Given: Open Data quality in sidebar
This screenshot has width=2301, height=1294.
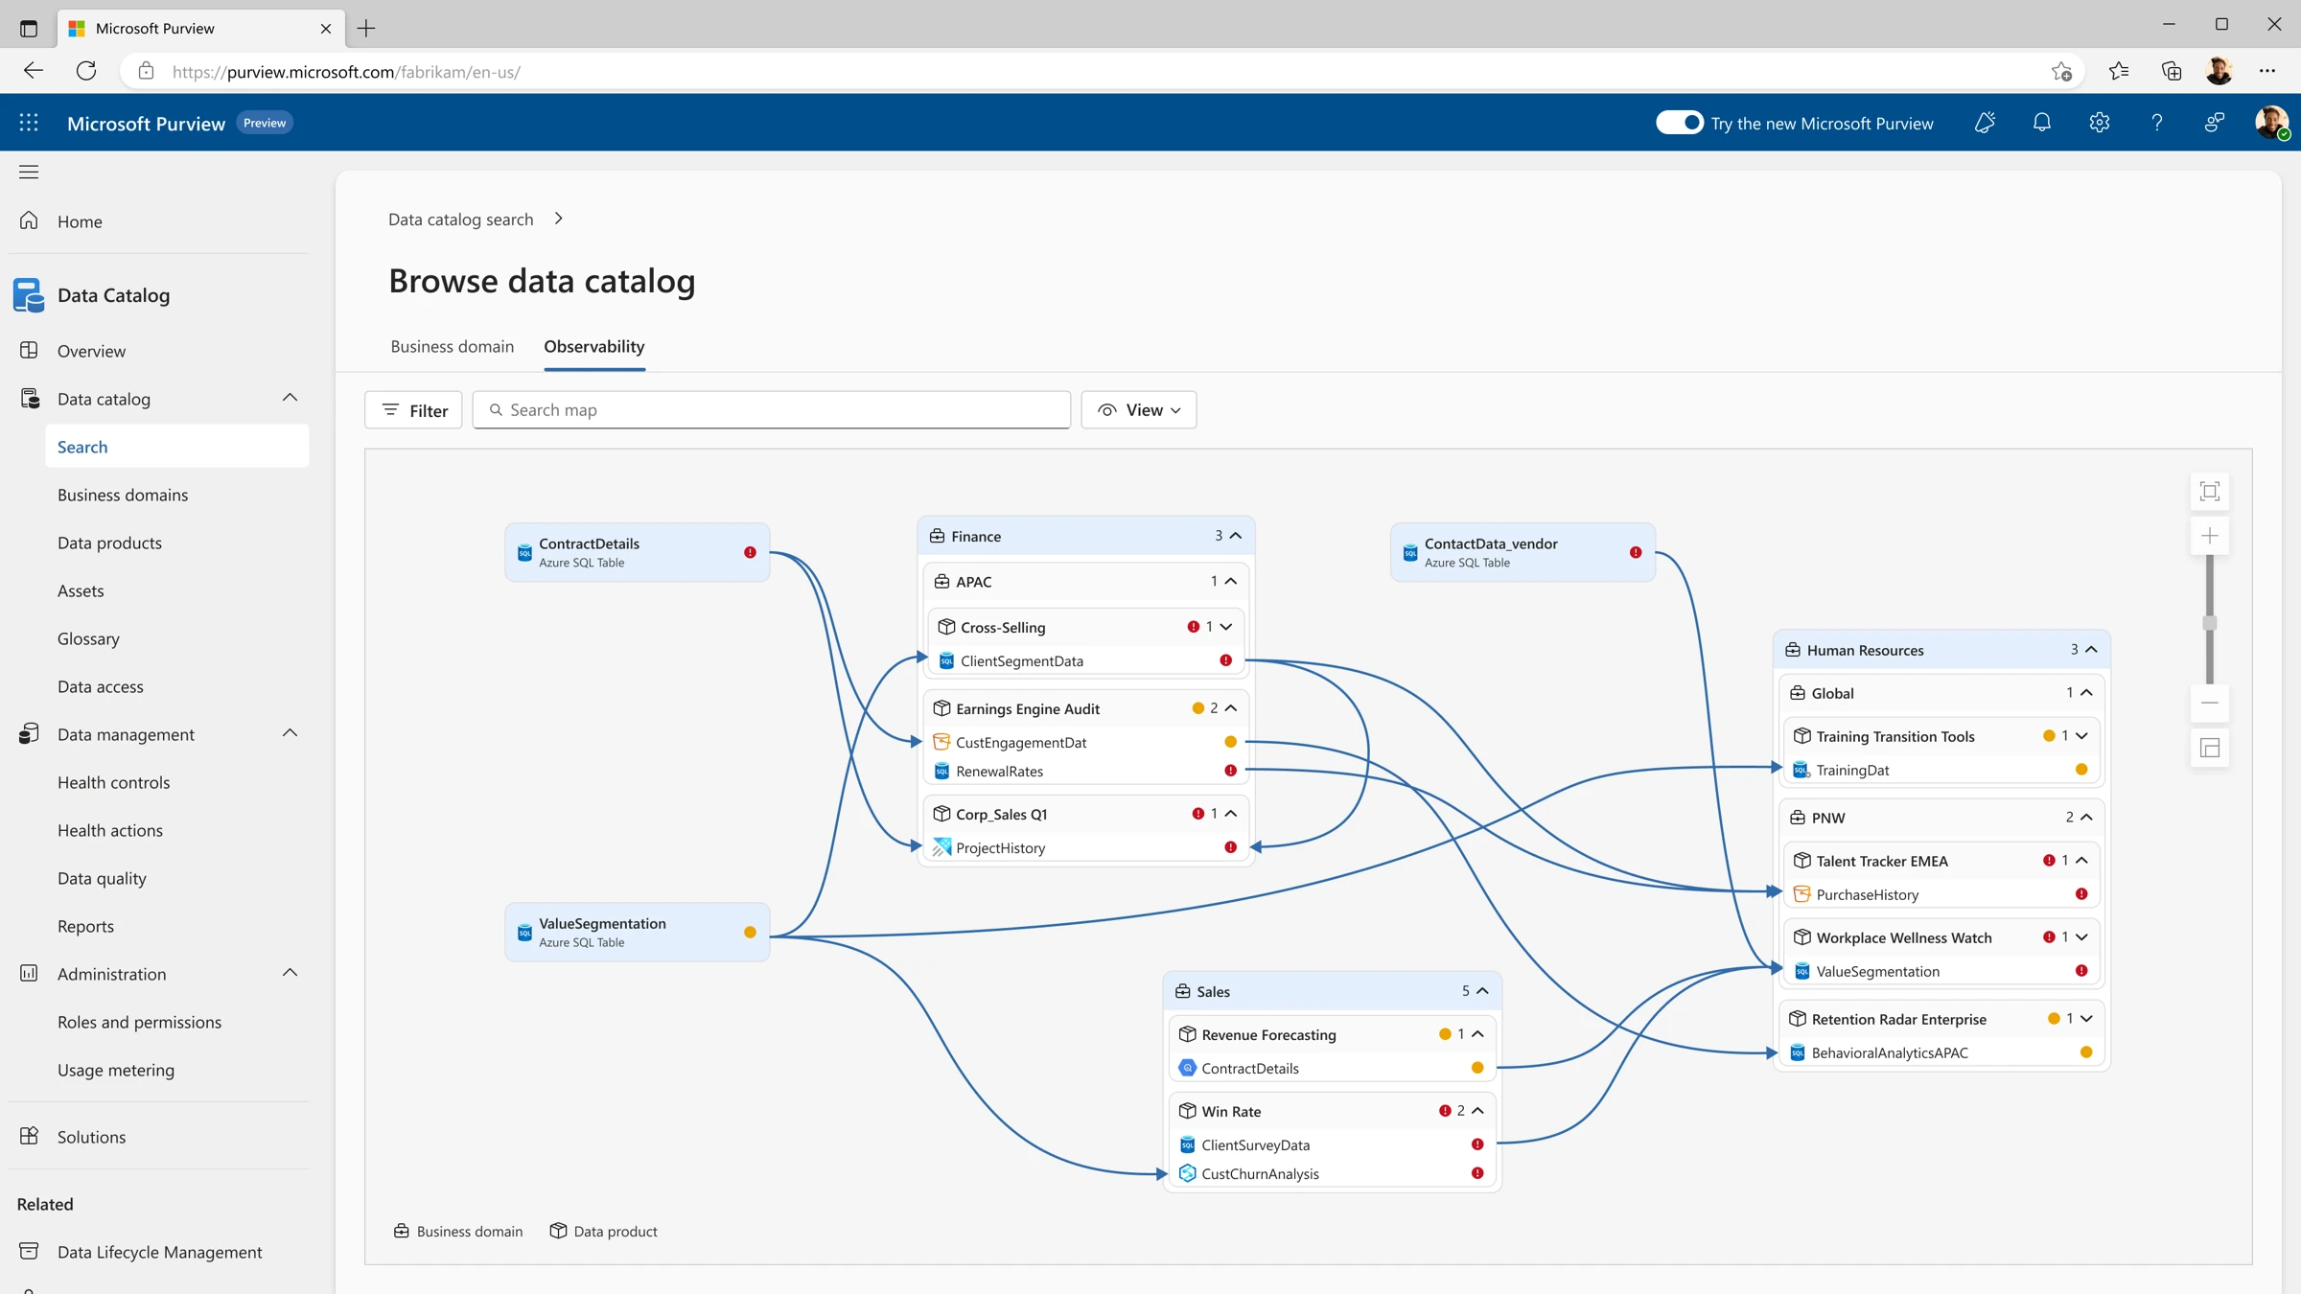Looking at the screenshot, I should click(102, 878).
